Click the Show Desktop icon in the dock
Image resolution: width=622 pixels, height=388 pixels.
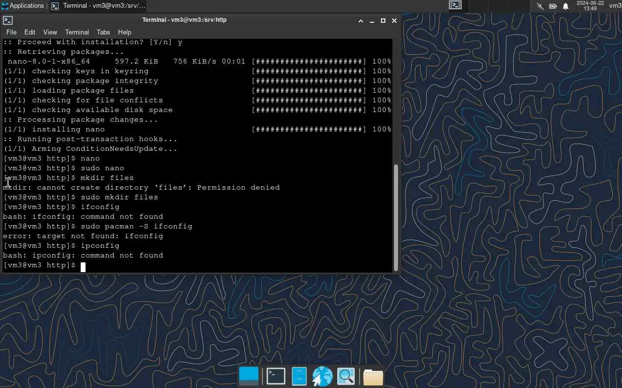point(249,376)
